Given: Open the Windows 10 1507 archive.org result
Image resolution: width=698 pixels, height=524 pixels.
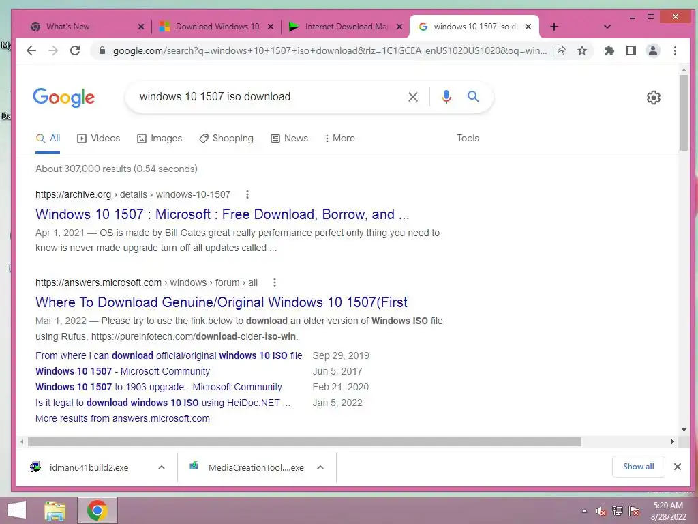Looking at the screenshot, I should [222, 214].
